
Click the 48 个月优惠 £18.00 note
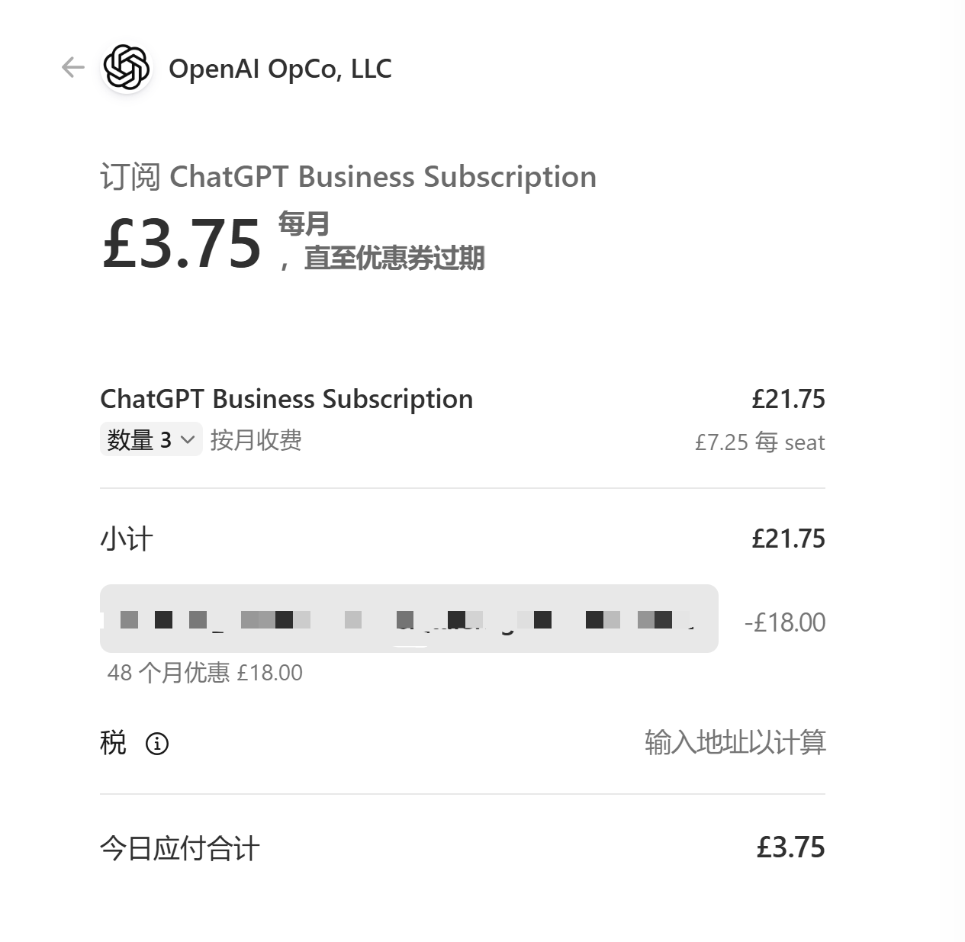205,673
